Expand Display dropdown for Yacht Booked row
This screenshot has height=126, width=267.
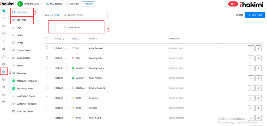click(x=61, y=48)
